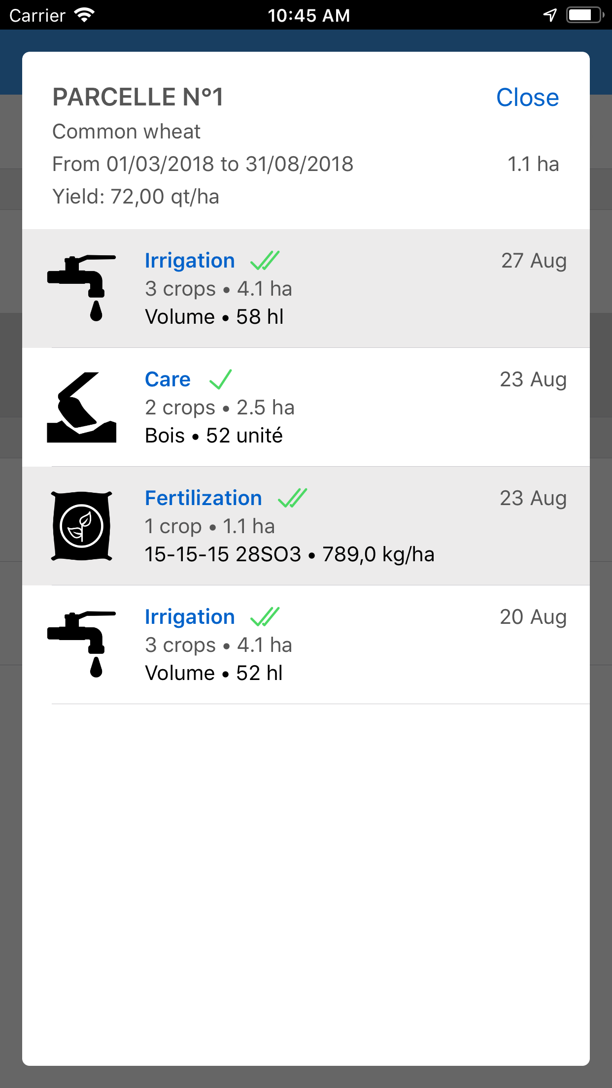Tap the location arrow in status bar
This screenshot has width=612, height=1088.
point(550,15)
